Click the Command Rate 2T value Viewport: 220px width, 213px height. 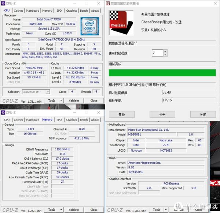[x=62, y=182]
